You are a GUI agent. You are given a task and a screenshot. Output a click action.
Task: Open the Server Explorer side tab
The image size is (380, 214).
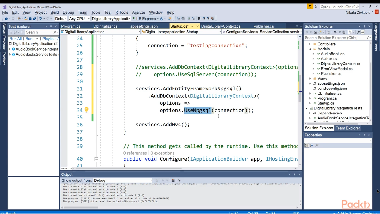[x=4, y=37]
